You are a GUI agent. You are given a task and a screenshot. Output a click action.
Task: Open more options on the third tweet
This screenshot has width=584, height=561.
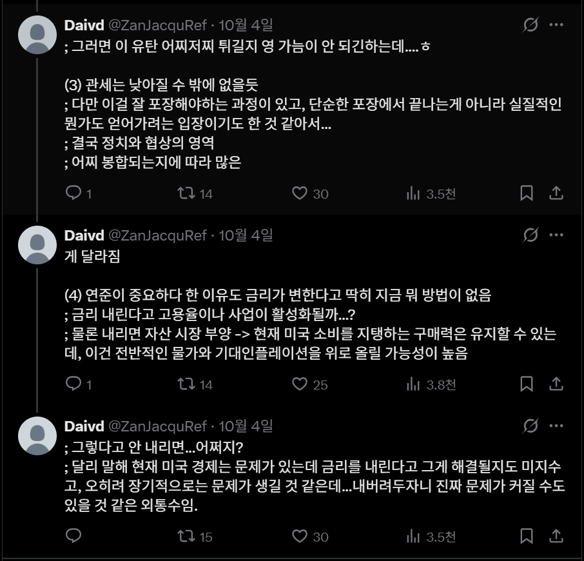tap(556, 426)
